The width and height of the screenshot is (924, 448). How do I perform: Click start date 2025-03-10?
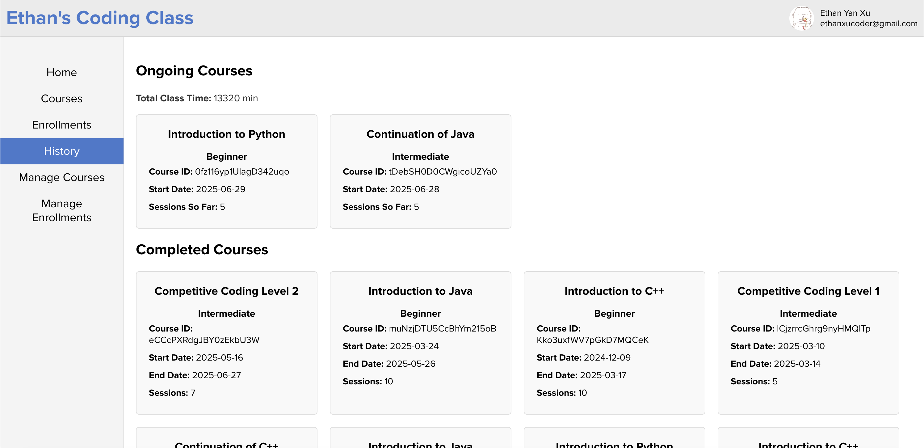(801, 346)
